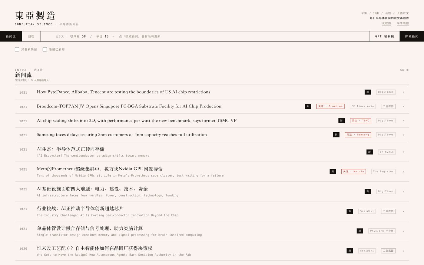Image resolution: width=424 pixels, height=265 pixels.
Task: Toggle the 隐藏已发布 checkbox
Action: (45, 49)
